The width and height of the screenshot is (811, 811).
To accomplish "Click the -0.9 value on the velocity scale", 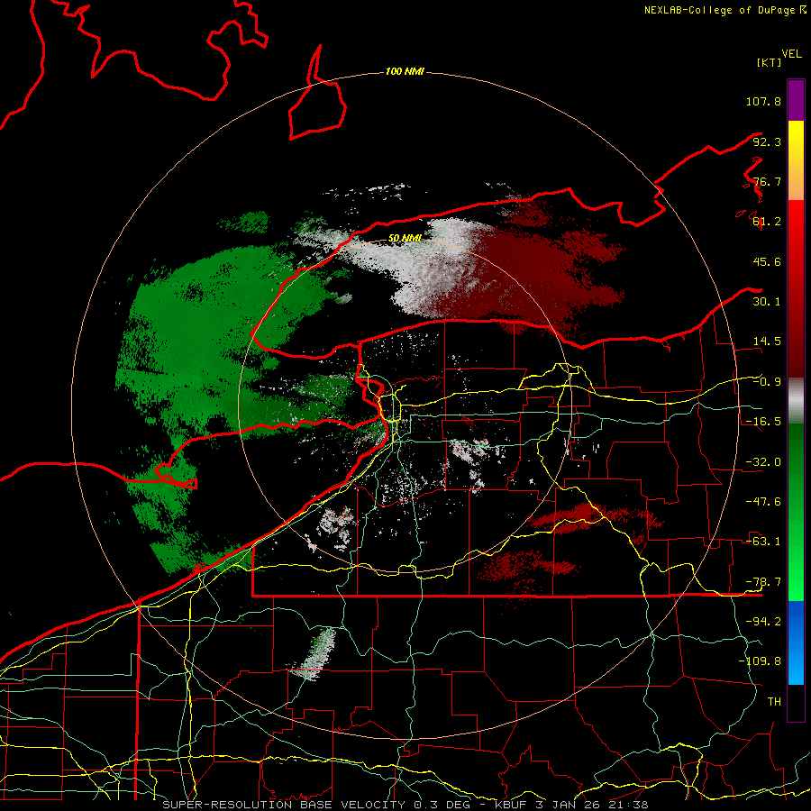I will pos(767,382).
